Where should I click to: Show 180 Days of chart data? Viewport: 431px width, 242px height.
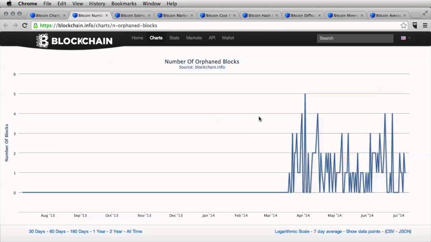point(79,231)
